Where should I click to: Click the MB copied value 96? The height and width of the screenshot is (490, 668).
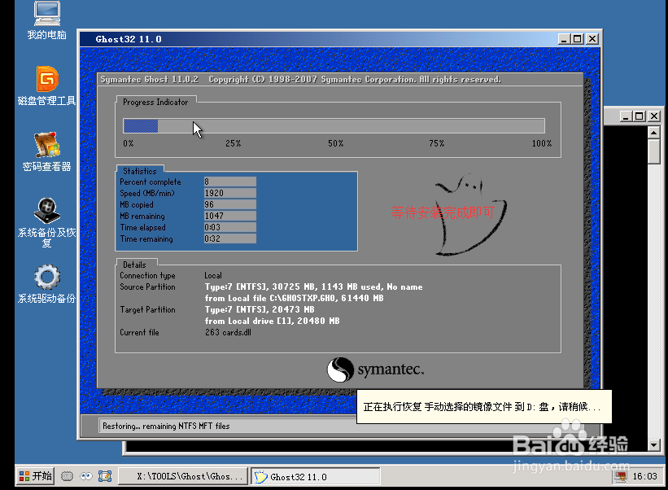(230, 204)
